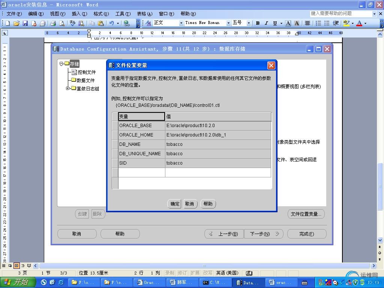Screen dimensions: 384x288
Task: Click 帮助 in the 文件位置变量 dialog
Action: [208, 204]
